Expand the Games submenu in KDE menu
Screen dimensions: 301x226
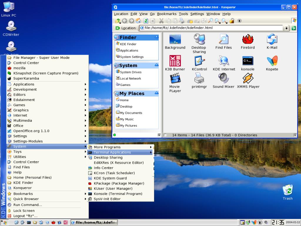47,105
